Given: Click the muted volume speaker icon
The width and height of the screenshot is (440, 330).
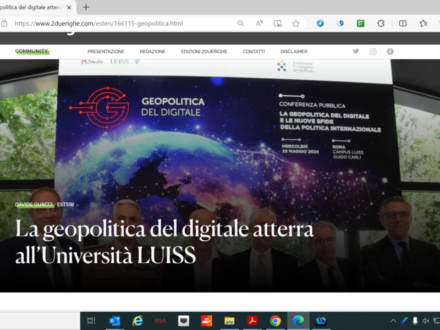Looking at the screenshot, I should click(x=426, y=321).
